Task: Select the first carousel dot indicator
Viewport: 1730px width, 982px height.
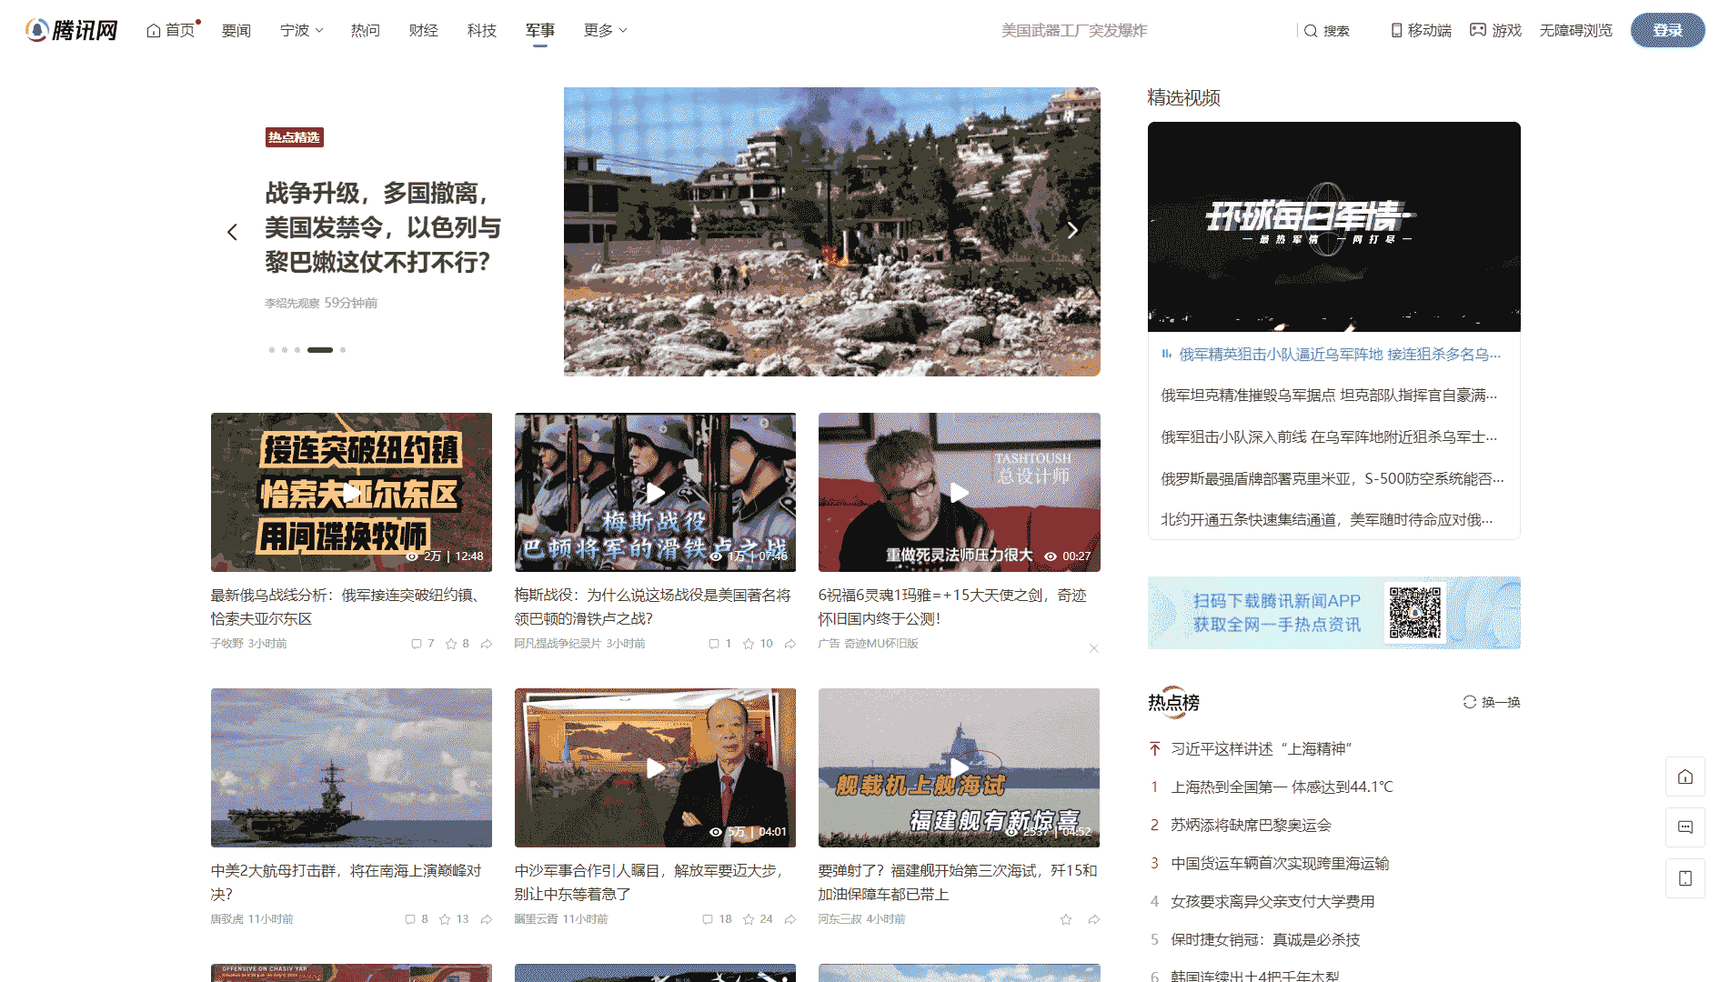Action: point(271,350)
